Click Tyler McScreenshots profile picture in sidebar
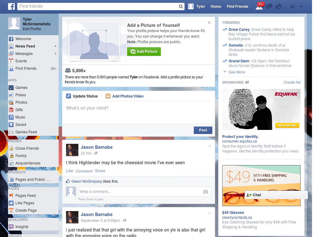316x237 pixels. pyautogui.click(x=14, y=23)
